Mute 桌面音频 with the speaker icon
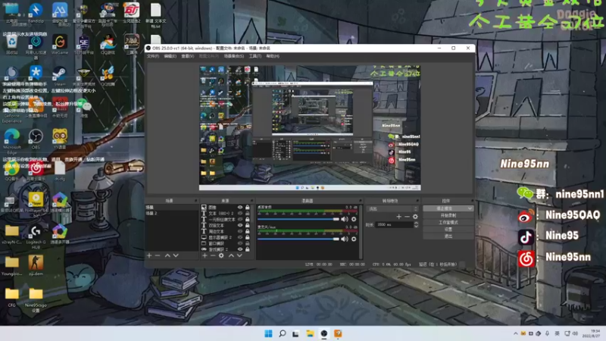The image size is (606, 341). pos(345,219)
